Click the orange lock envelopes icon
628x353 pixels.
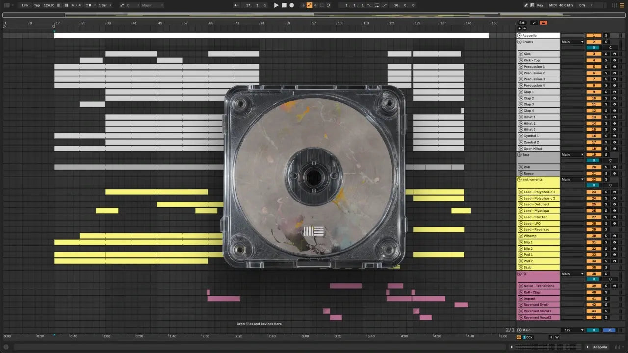(543, 23)
